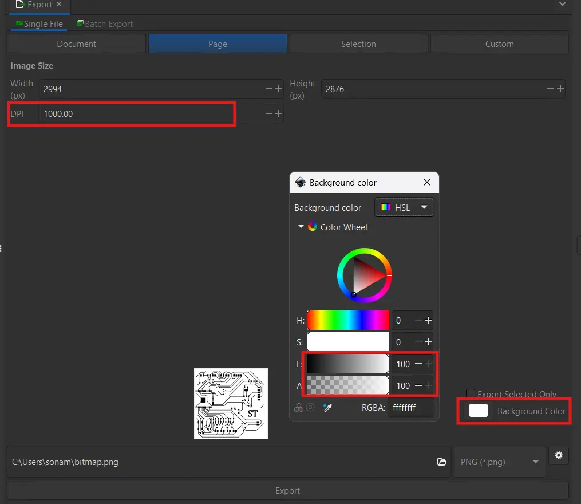Decrease the Height value with minus
This screenshot has width=581, height=504.
point(551,89)
